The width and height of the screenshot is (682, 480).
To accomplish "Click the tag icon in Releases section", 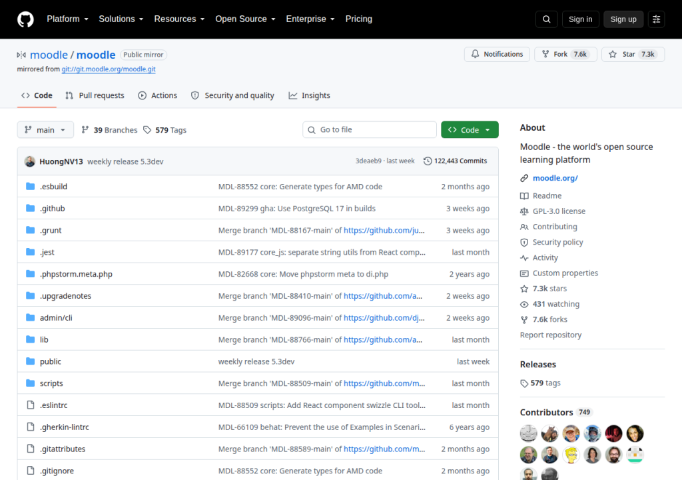I will (x=524, y=383).
